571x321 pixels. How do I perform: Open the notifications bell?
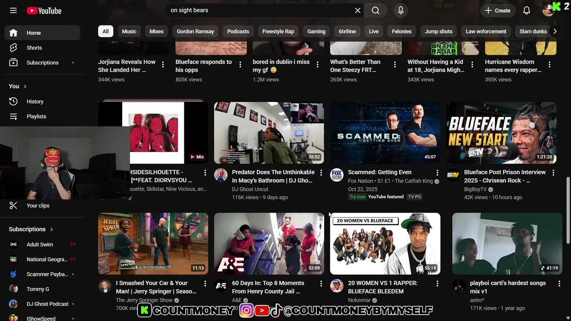pos(527,10)
